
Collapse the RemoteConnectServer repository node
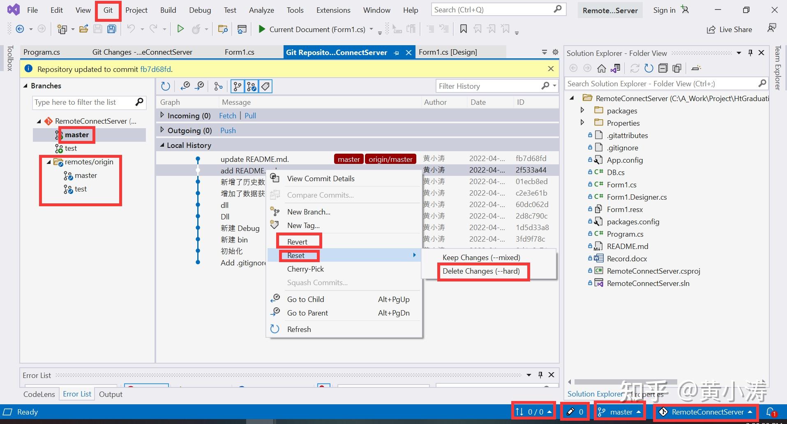coord(39,121)
